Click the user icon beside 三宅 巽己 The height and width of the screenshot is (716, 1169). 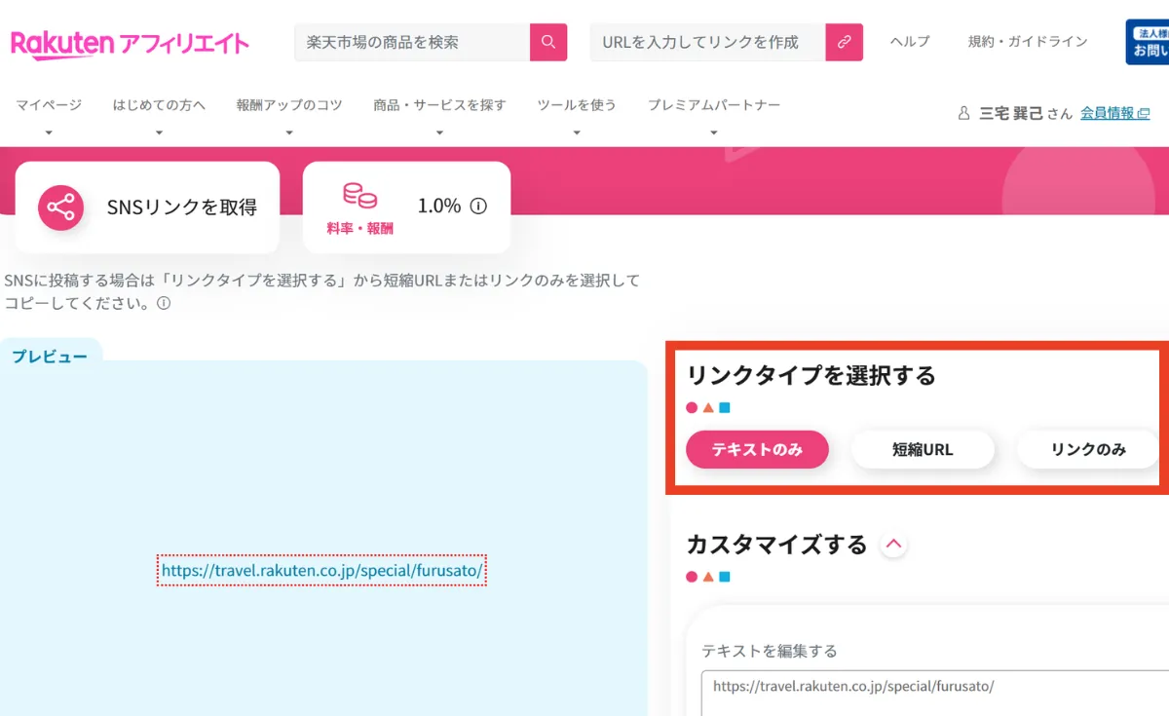tap(964, 114)
